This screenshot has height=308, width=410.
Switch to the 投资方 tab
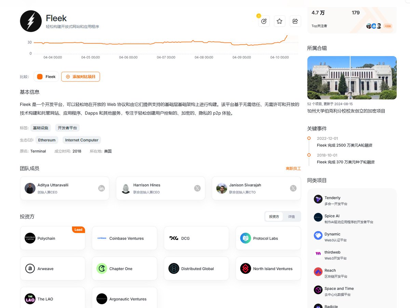tap(274, 216)
